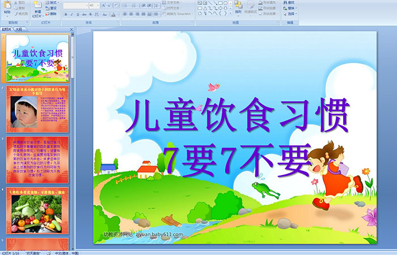Open the font size 40 dropdown
The image size is (397, 255).
click(x=98, y=5)
